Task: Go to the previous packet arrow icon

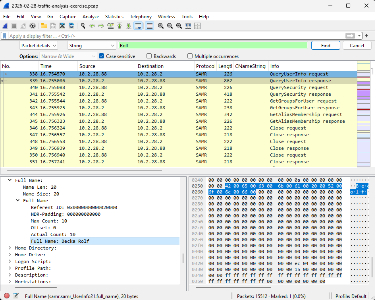Action: tap(92, 26)
